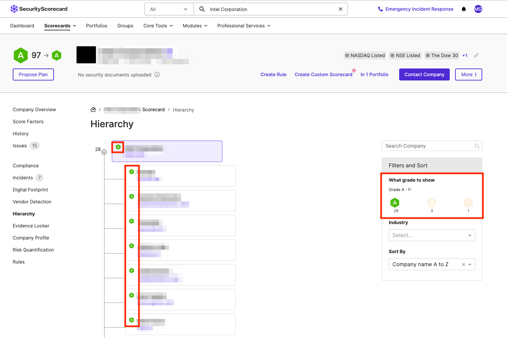
Task: Click the NSE Listed tag
Action: [x=405, y=55]
